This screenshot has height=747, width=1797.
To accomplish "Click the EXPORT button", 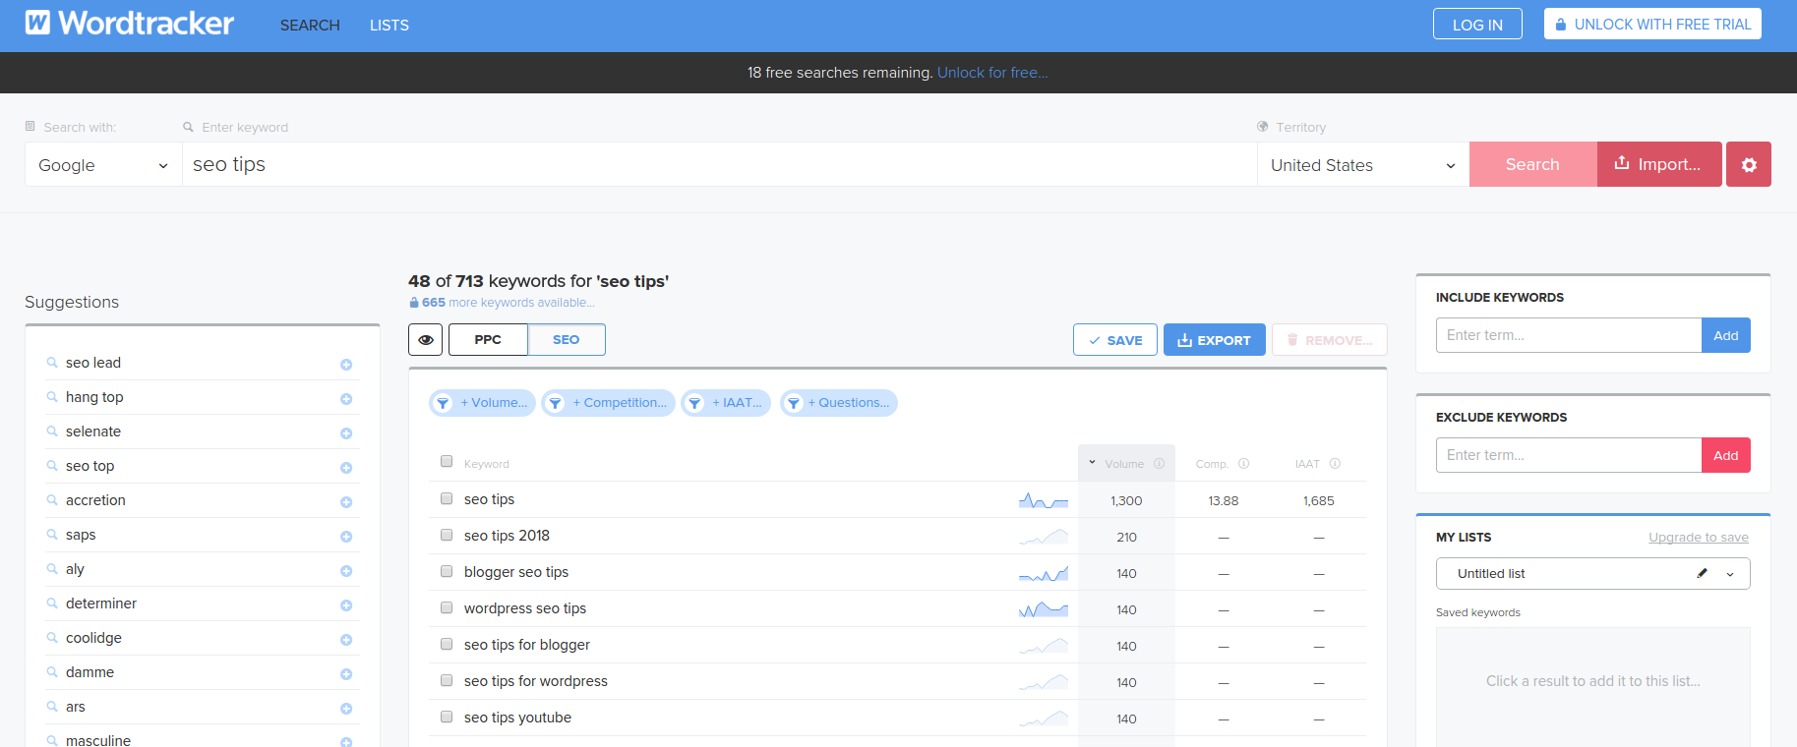I will [x=1215, y=340].
